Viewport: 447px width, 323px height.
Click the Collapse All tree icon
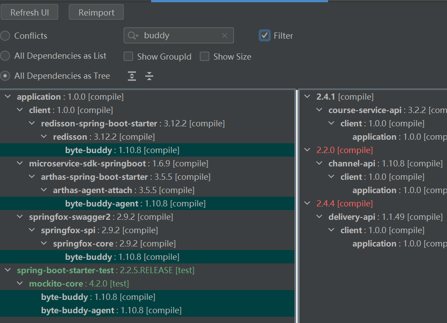pyautogui.click(x=149, y=76)
